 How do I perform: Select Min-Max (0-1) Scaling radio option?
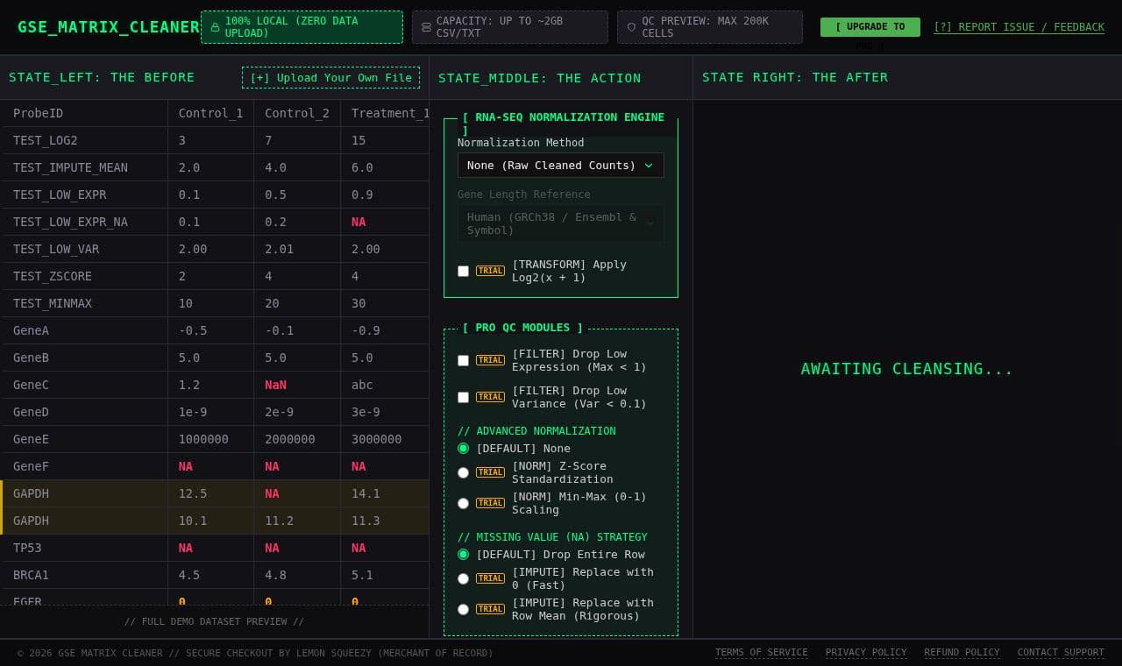click(x=463, y=503)
